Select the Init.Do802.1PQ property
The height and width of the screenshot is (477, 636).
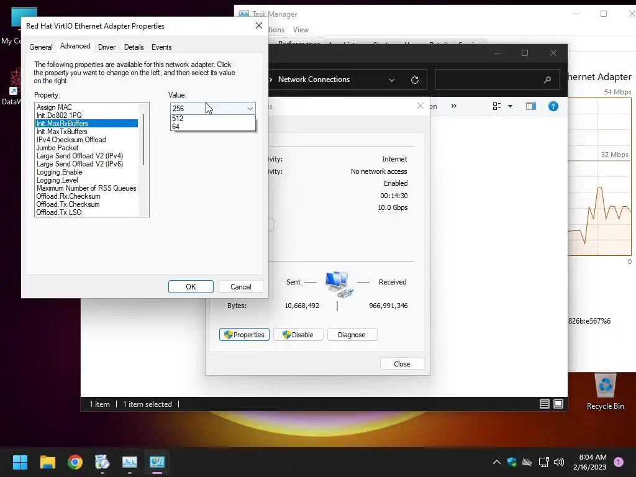point(87,115)
